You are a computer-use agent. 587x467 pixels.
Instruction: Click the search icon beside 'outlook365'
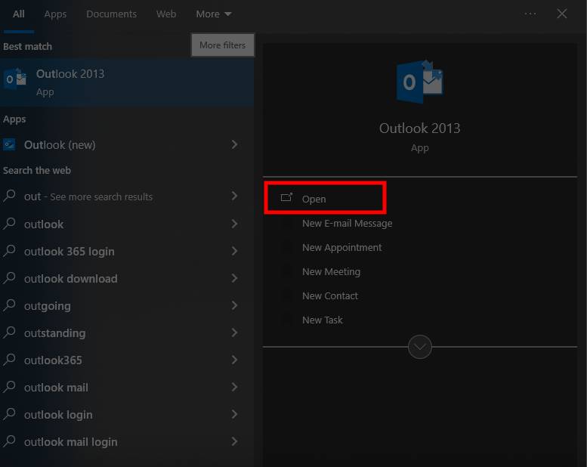click(x=9, y=360)
